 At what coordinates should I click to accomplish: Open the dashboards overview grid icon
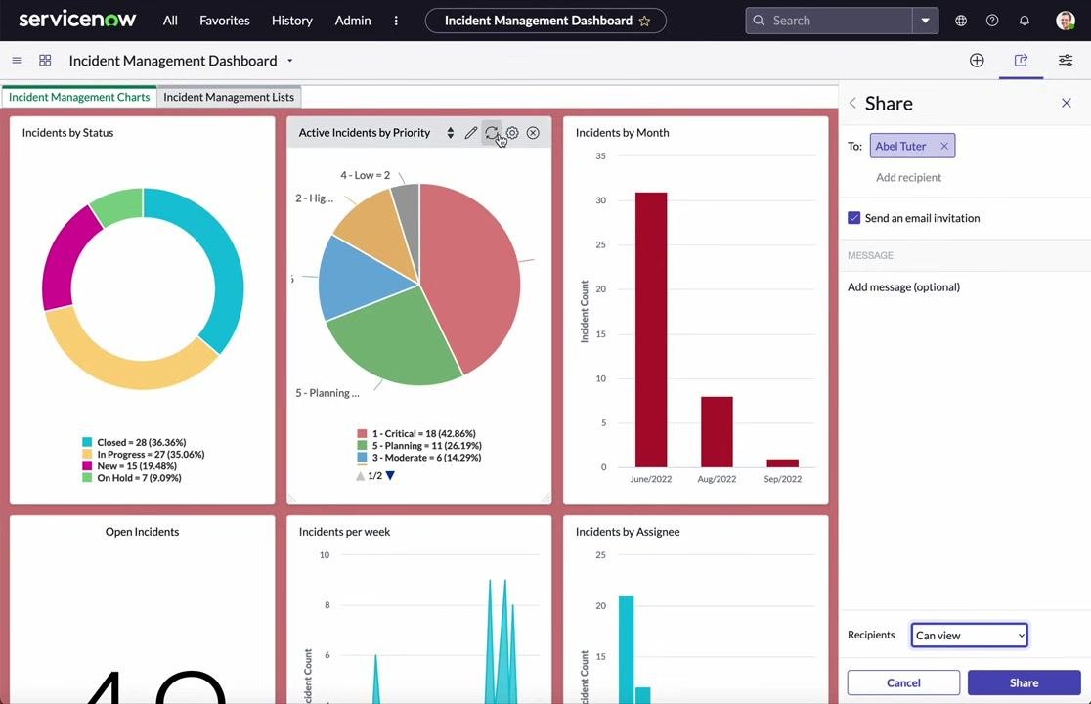[45, 61]
